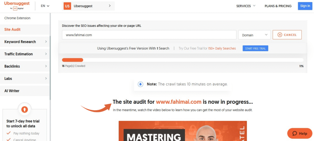
Task: Click 150+ Daily Searches link
Action: pos(222,48)
